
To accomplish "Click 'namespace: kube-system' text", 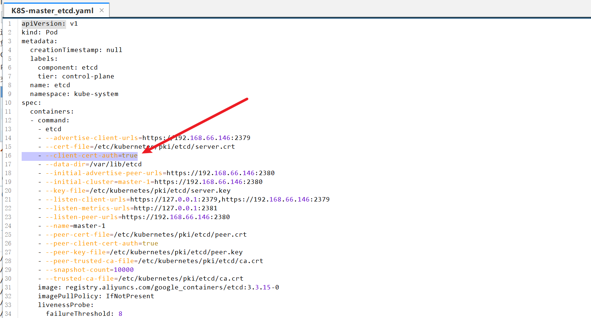I will (x=74, y=94).
